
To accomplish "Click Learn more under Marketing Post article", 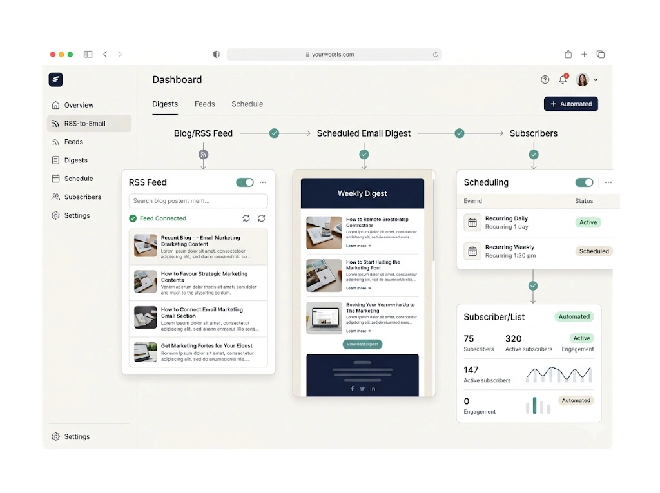I will point(358,288).
